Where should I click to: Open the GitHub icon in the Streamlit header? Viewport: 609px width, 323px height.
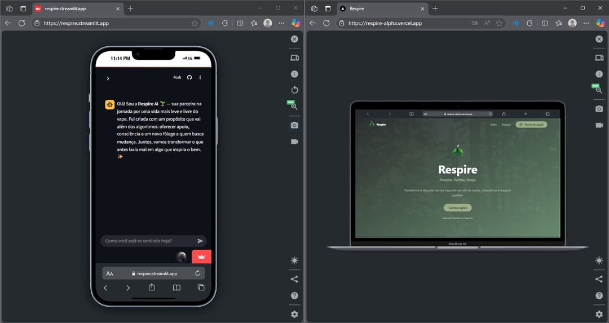click(189, 77)
